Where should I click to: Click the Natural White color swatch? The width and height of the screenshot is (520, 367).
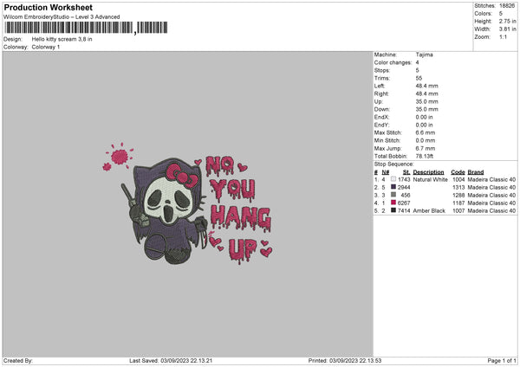click(x=393, y=179)
